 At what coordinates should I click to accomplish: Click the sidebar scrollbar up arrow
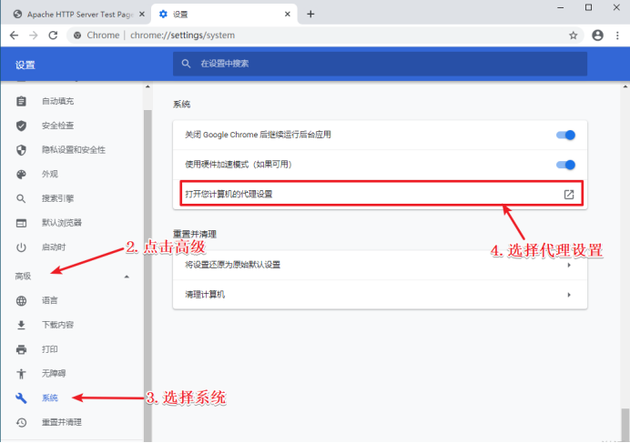[147, 86]
